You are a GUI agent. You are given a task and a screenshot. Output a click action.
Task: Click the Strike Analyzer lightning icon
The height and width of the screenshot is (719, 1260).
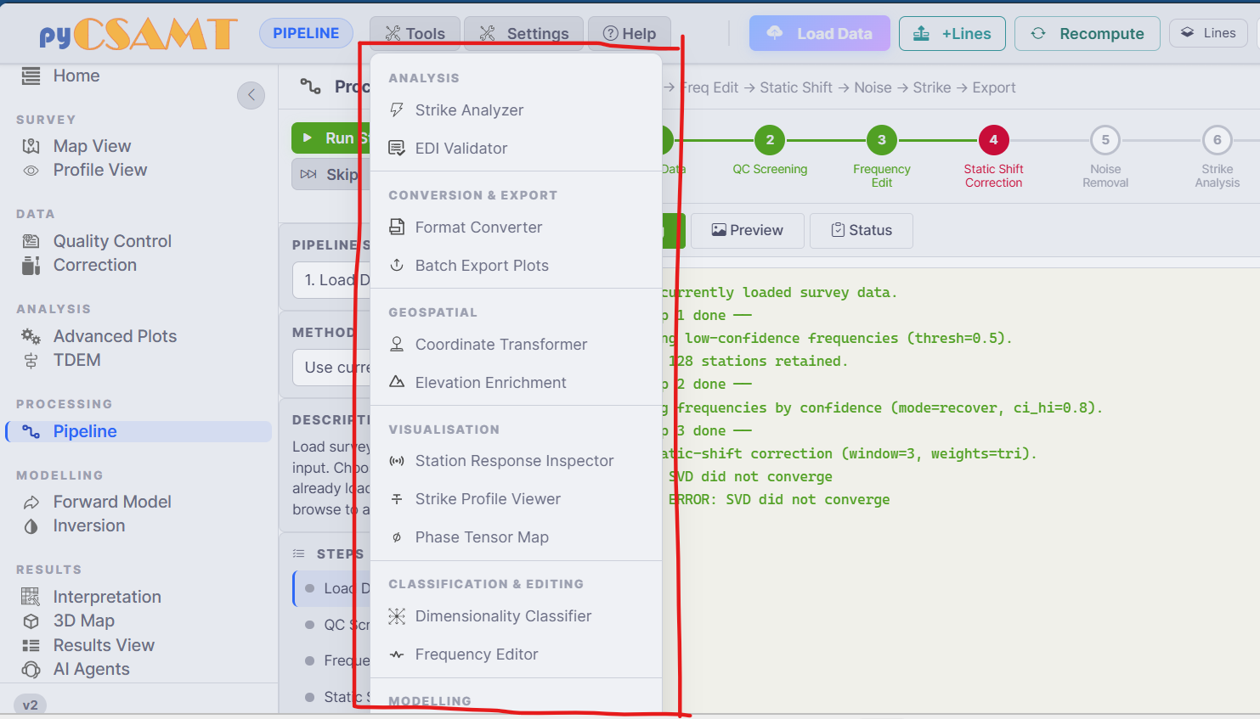click(x=396, y=110)
